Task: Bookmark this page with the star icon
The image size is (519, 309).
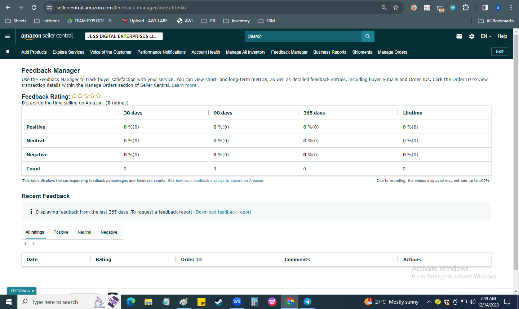Action: coord(396,7)
